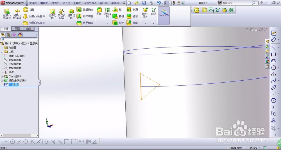Open the 视图(V) menu
Viewport: 281px width, 150px height.
tap(55, 3)
